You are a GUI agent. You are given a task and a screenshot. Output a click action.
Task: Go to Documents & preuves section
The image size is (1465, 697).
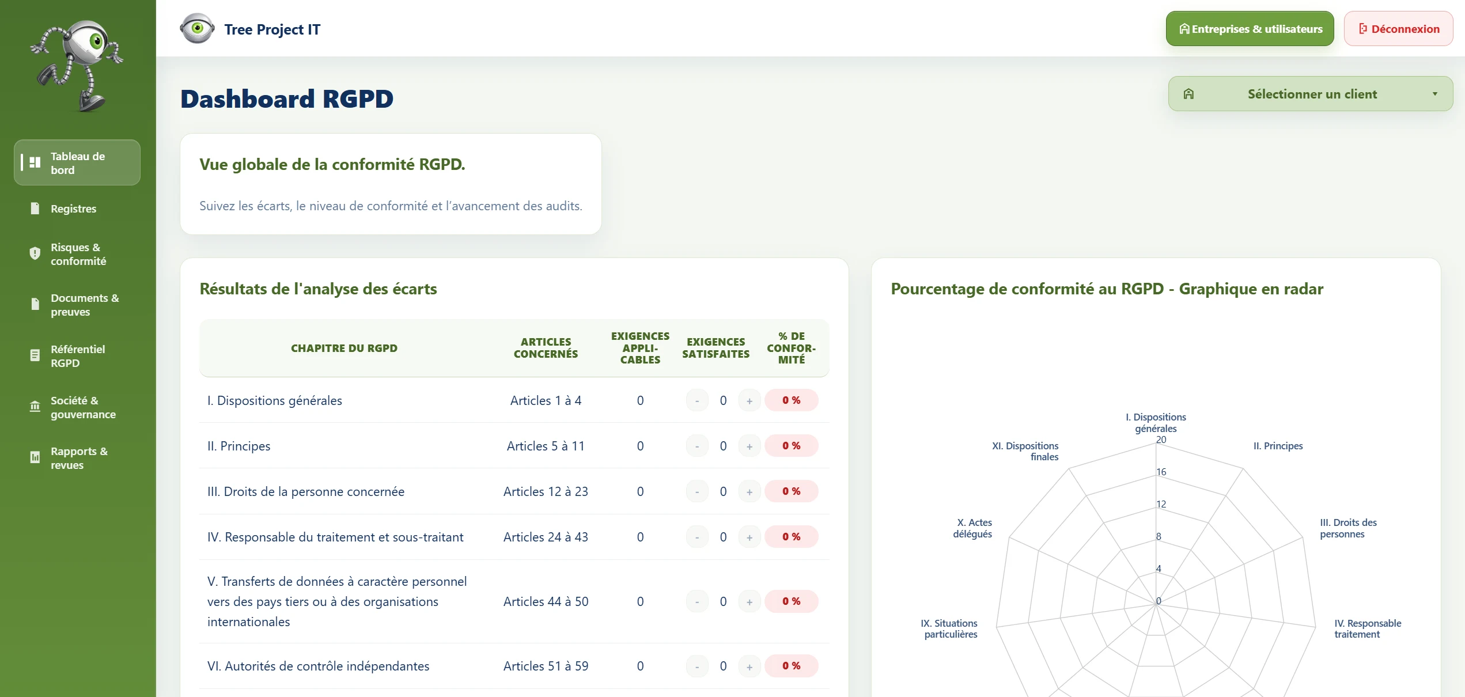(77, 305)
